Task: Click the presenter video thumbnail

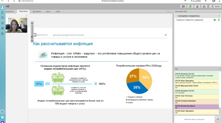Action: 16,25
